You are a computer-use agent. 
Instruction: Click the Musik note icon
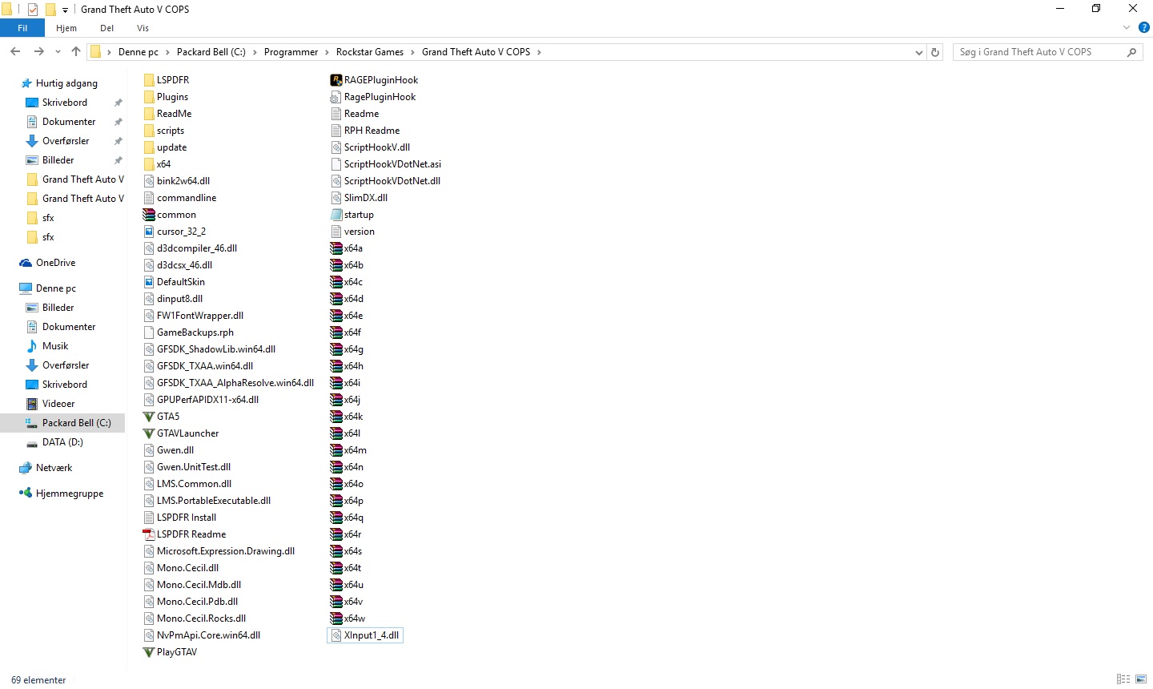[x=32, y=346]
